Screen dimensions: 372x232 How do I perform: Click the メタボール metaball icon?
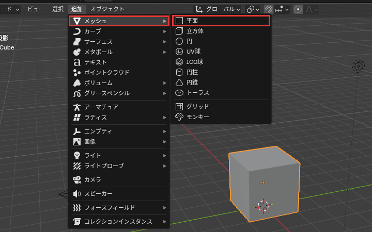(x=76, y=52)
